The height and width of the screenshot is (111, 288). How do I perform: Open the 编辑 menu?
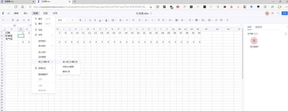(16, 13)
